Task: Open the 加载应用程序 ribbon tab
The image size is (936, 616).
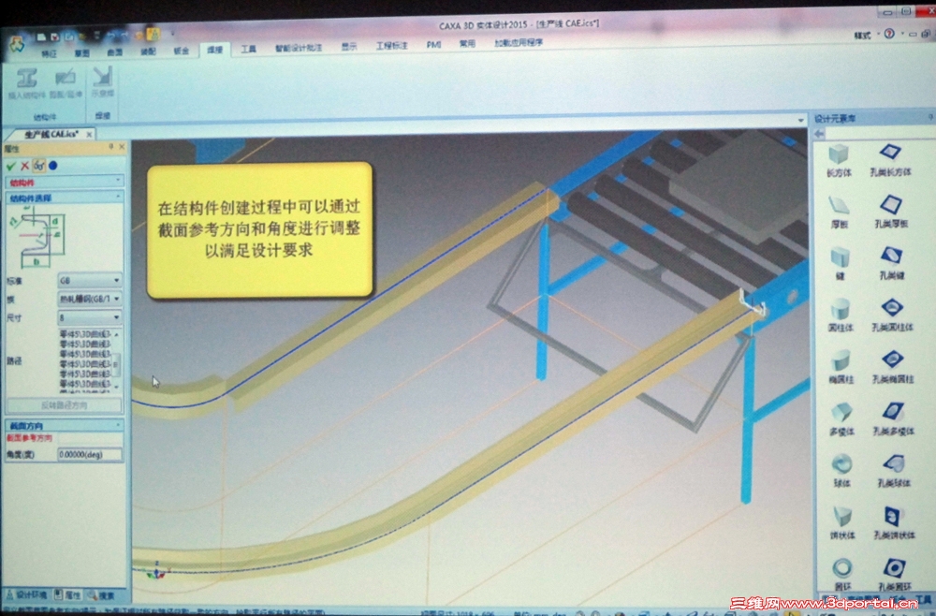Action: pos(519,43)
